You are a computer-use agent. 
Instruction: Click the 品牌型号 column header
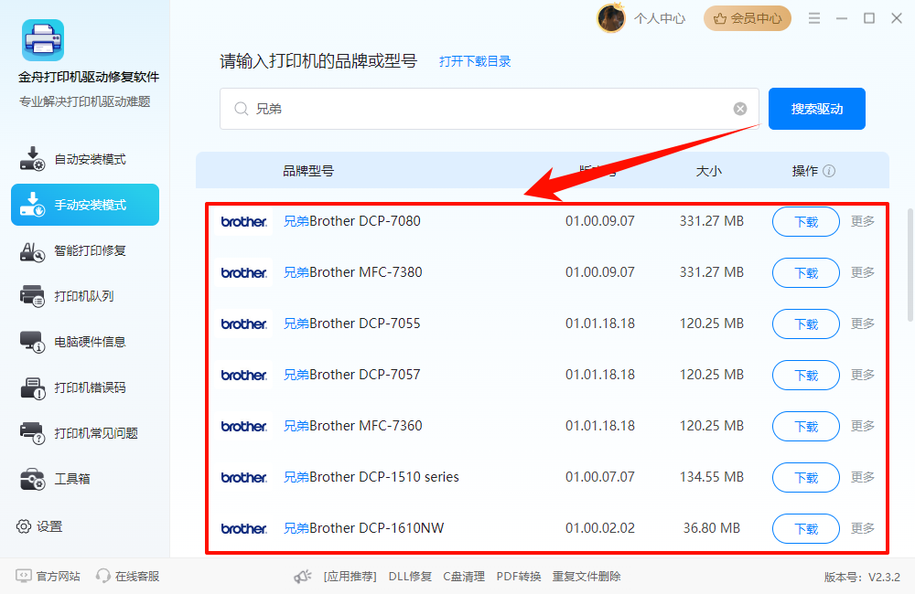[308, 171]
